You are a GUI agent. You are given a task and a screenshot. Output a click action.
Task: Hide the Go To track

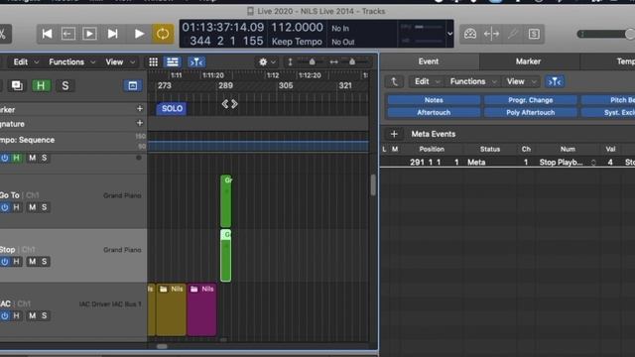(x=16, y=207)
